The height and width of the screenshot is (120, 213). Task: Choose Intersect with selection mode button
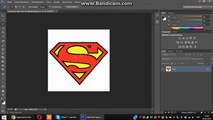[23, 7]
